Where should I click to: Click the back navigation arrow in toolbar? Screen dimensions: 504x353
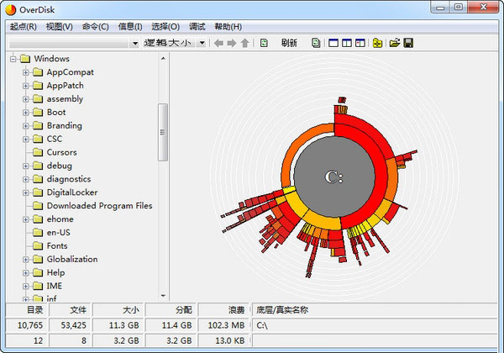[218, 43]
